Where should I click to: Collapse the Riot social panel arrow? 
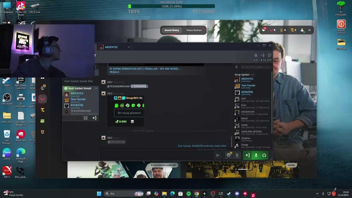pos(309,30)
